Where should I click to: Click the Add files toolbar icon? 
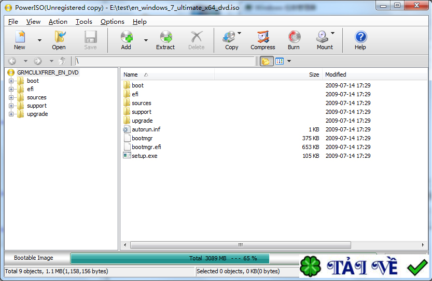[127, 37]
